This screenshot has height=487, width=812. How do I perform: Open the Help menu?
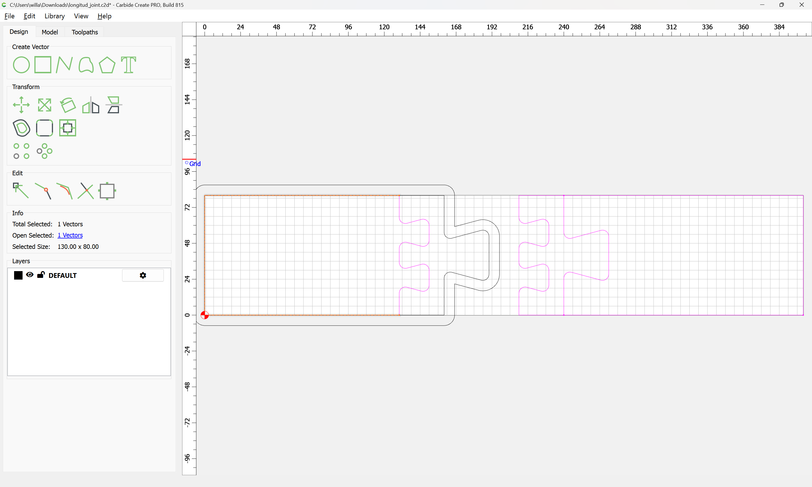[x=104, y=16]
